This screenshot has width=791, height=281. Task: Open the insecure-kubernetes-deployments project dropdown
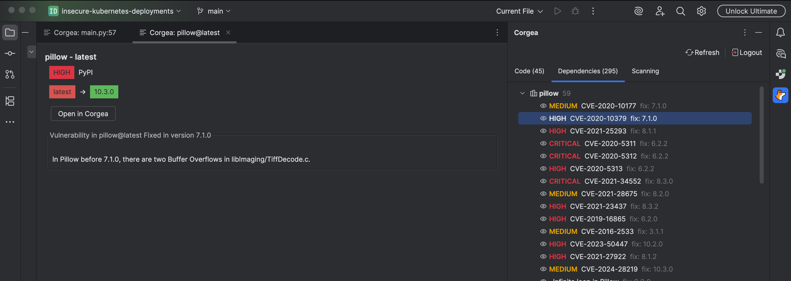pos(121,11)
